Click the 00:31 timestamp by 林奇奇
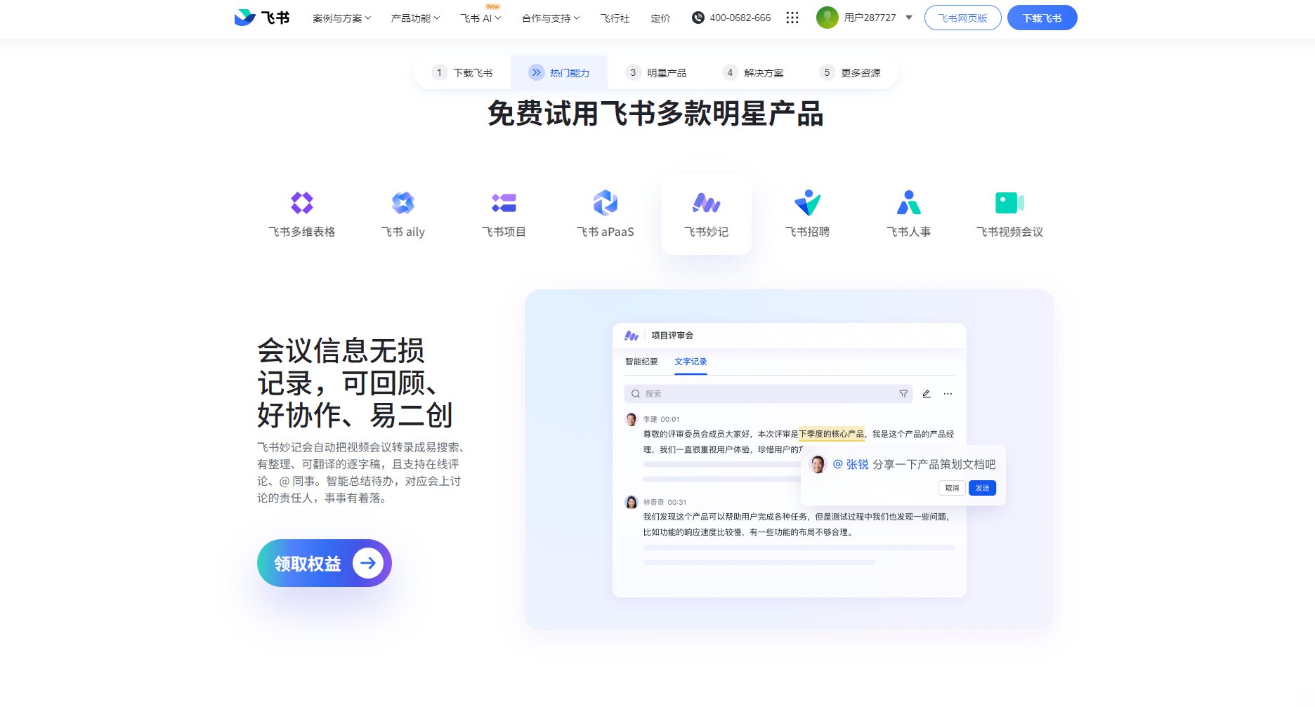The image size is (1315, 707). click(677, 502)
